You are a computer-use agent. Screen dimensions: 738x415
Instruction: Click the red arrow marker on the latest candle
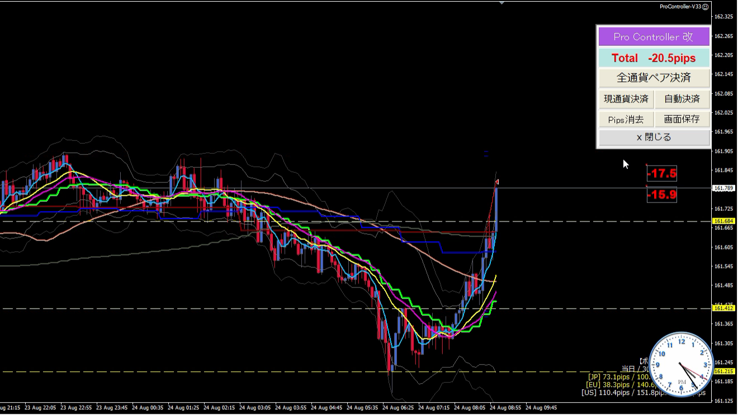pyautogui.click(x=496, y=182)
